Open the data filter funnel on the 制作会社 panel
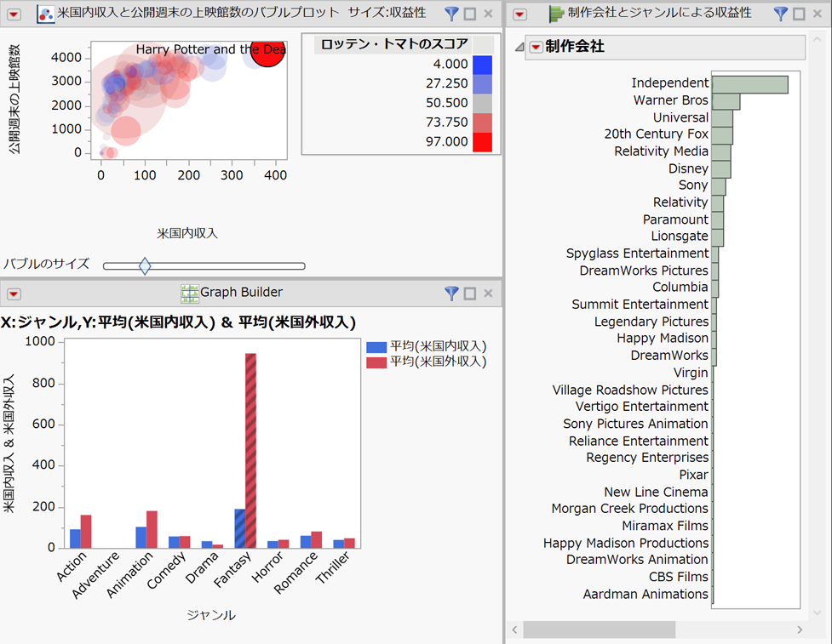832x644 pixels. [x=781, y=13]
